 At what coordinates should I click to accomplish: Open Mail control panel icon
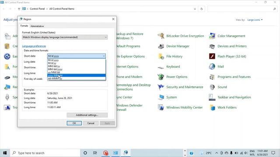[212, 67]
